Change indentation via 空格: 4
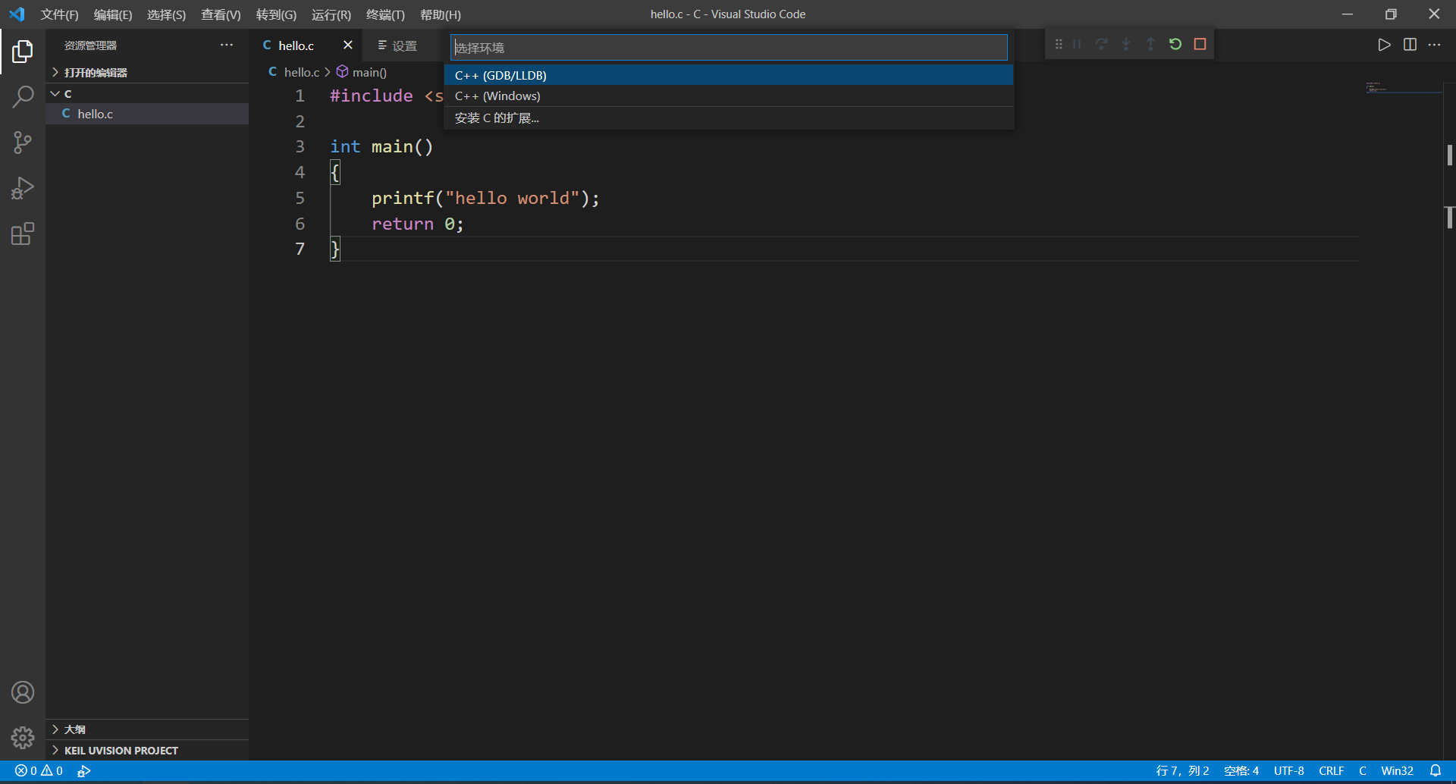 point(1241,770)
